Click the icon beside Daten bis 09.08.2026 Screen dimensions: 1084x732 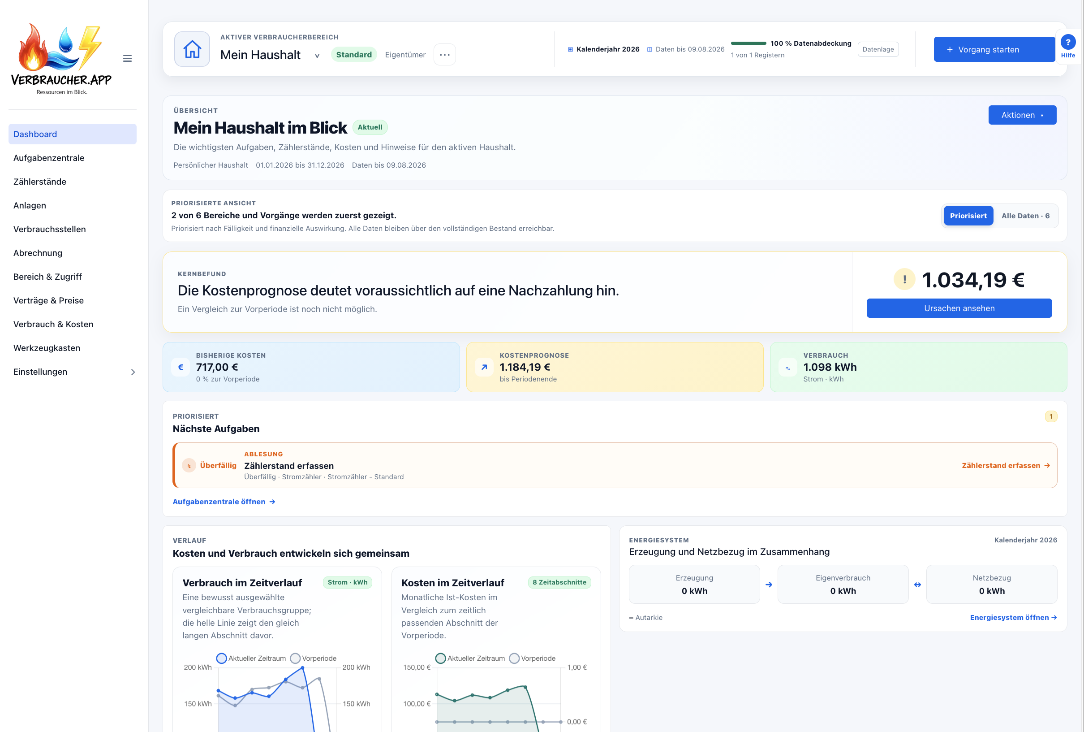[x=650, y=49]
